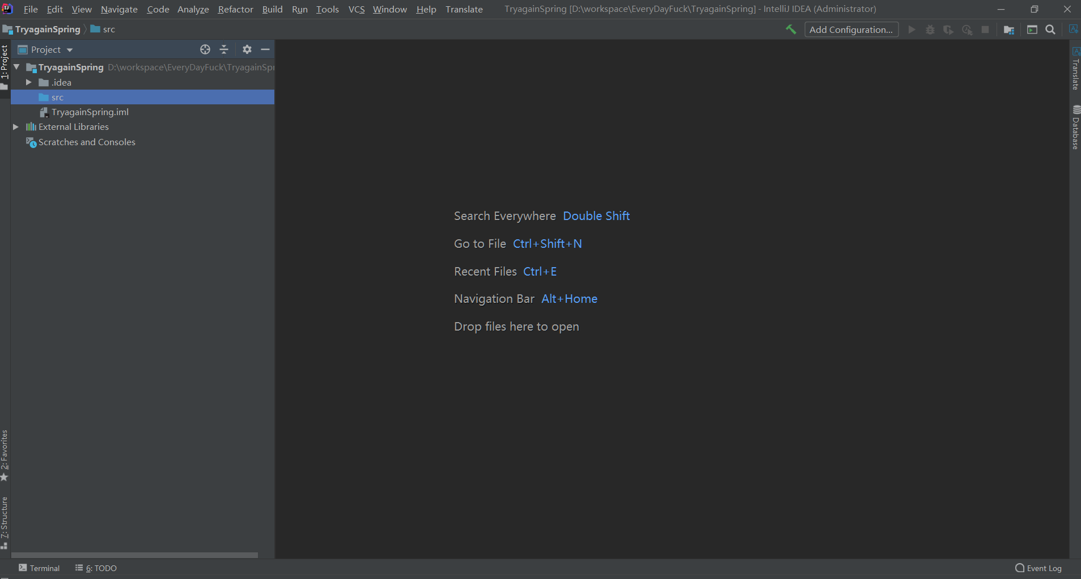The width and height of the screenshot is (1081, 579).
Task: Click the Build Project hammer icon
Action: point(791,29)
